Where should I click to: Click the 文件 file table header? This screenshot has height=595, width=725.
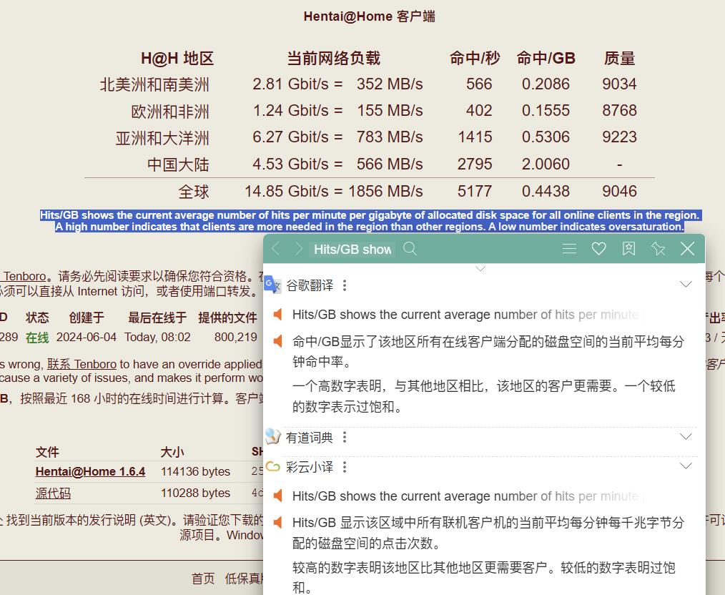tap(47, 452)
